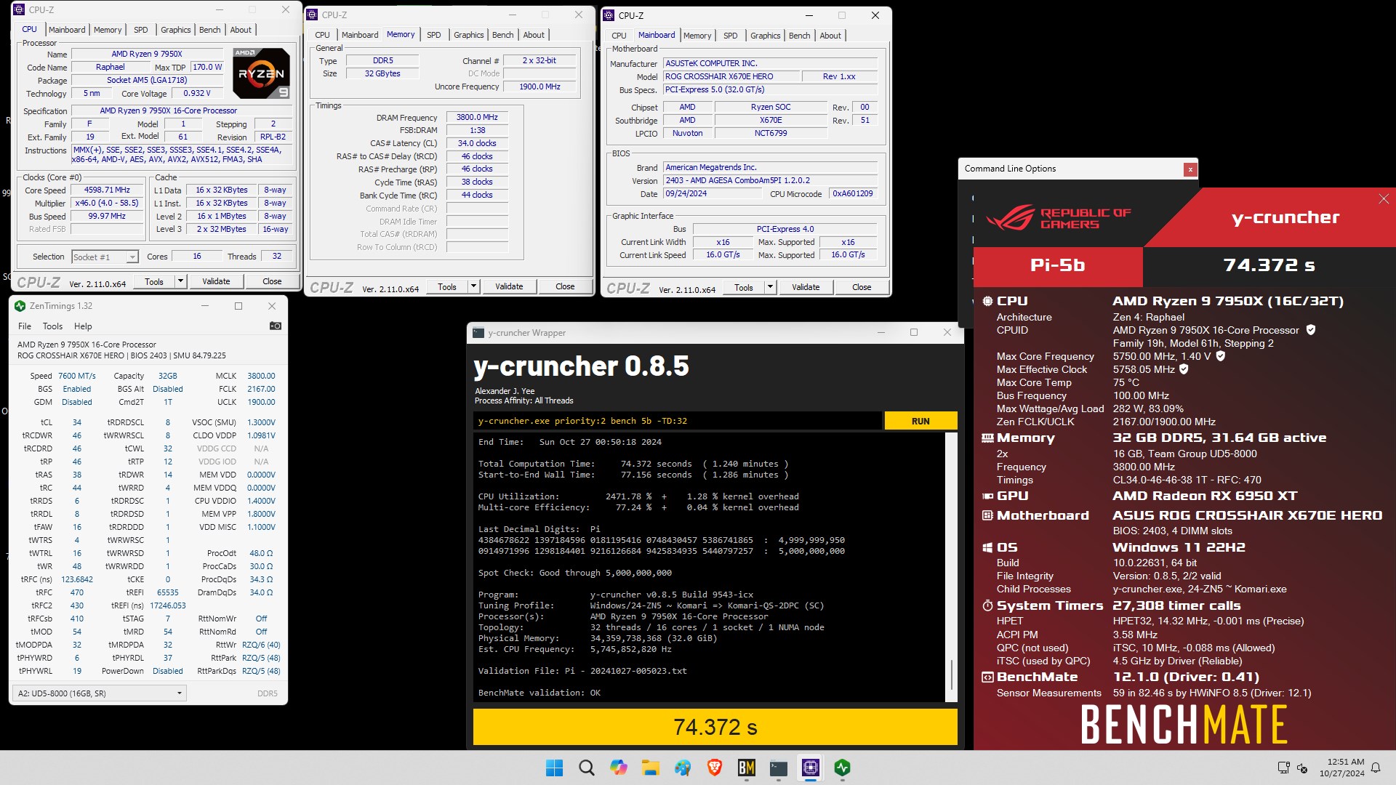Click the GPU section icon in BenchMate

coord(987,496)
